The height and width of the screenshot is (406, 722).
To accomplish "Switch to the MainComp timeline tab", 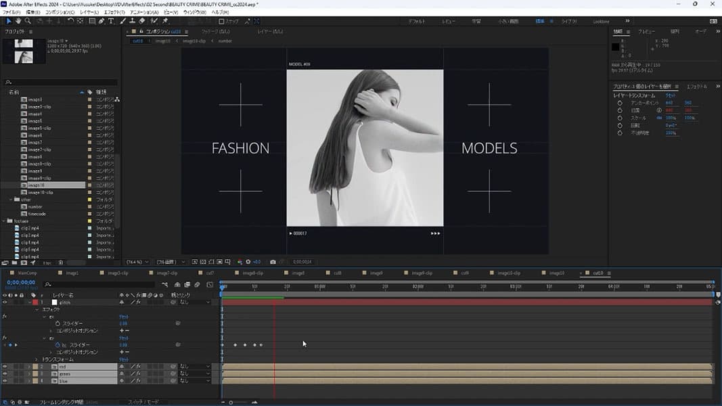I will [27, 273].
